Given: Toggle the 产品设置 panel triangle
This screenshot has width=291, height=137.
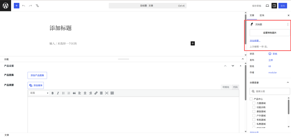Looking at the screenshot, I should click(x=241, y=66).
